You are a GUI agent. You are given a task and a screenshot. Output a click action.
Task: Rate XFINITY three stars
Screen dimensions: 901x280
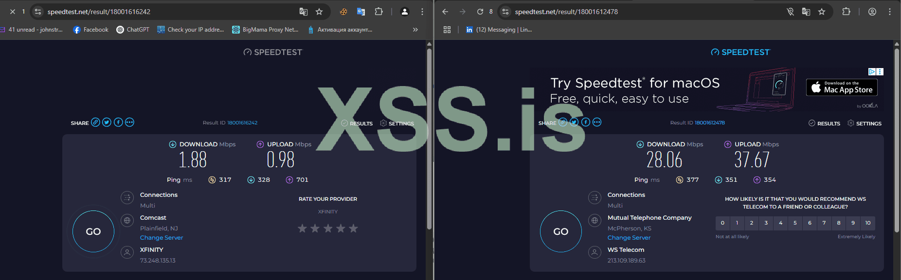point(328,228)
